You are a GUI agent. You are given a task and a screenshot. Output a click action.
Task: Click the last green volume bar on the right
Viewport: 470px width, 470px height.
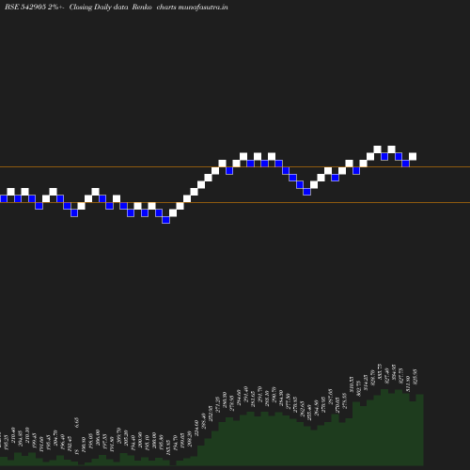point(420,430)
